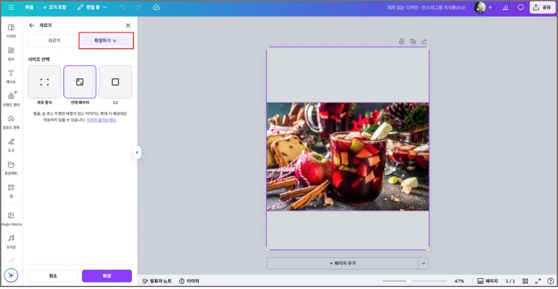
Task: Click the undo arrow
Action: point(123,7)
